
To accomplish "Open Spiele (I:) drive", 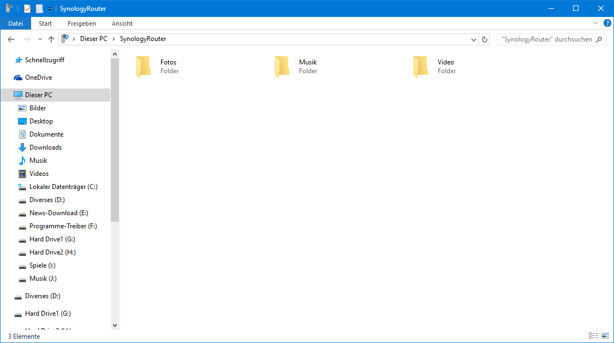I will pos(42,265).
